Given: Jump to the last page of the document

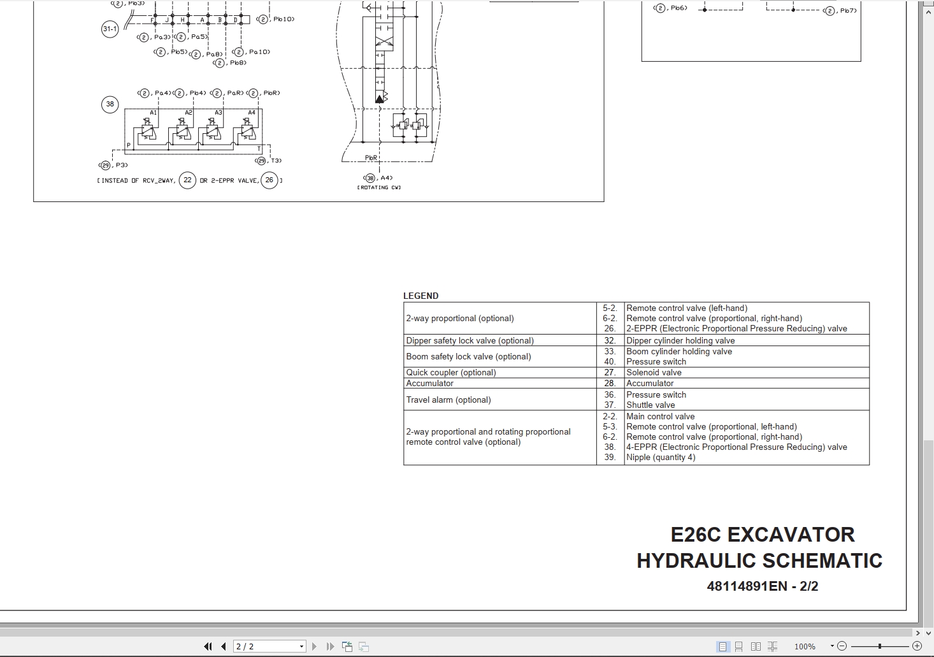Looking at the screenshot, I should 329,646.
